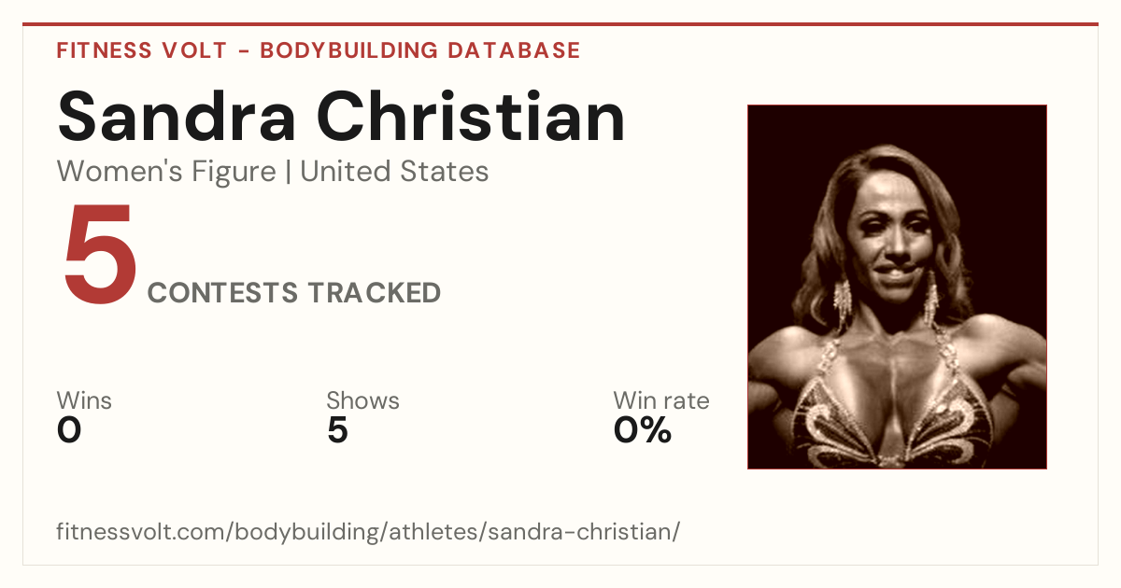Click the word Bodybuilding in the header

point(350,50)
